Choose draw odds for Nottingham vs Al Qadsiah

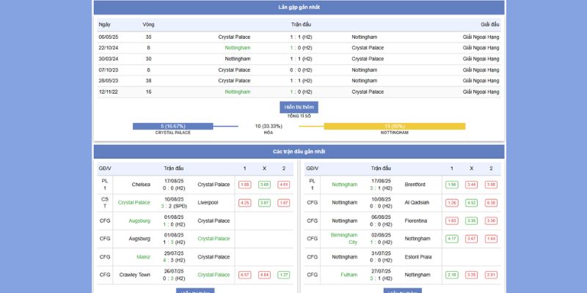[472, 202]
